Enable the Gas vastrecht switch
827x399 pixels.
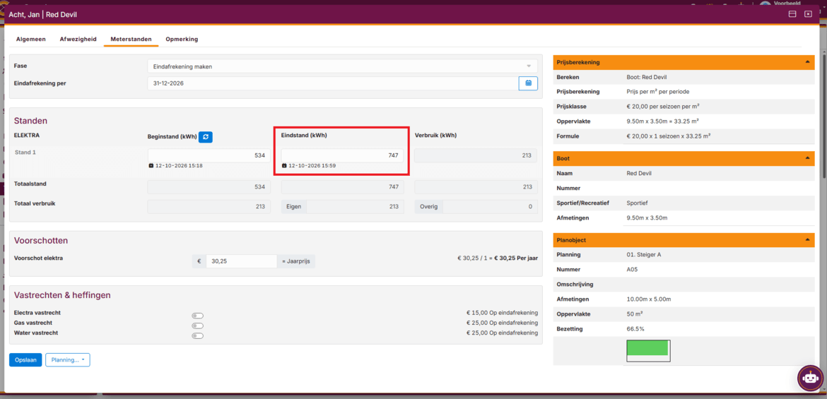pos(198,326)
